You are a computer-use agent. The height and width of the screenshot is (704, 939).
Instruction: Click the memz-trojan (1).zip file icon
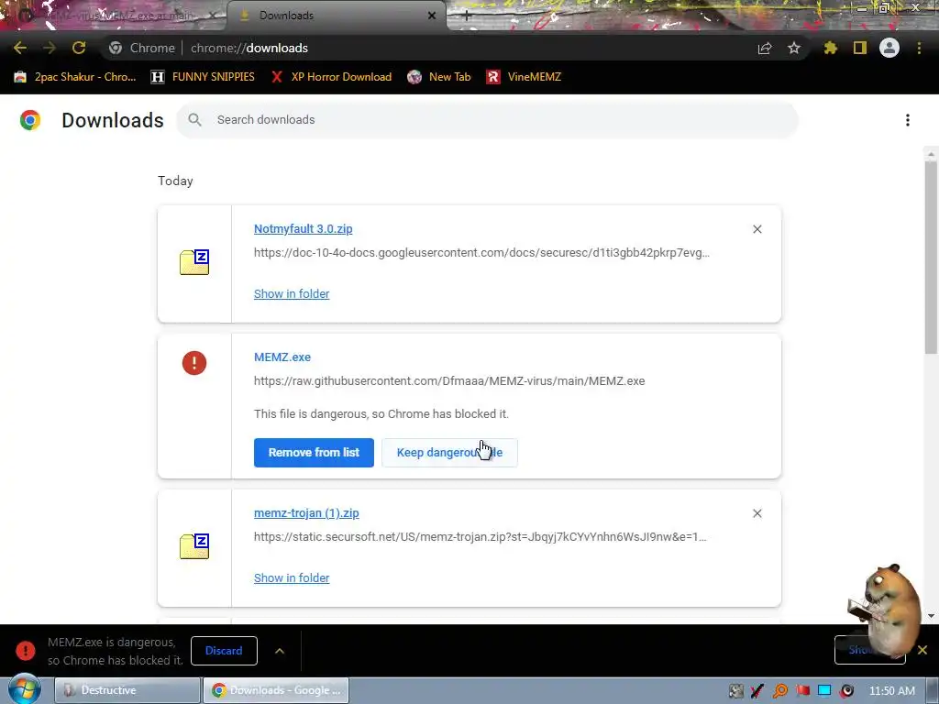pos(194,546)
